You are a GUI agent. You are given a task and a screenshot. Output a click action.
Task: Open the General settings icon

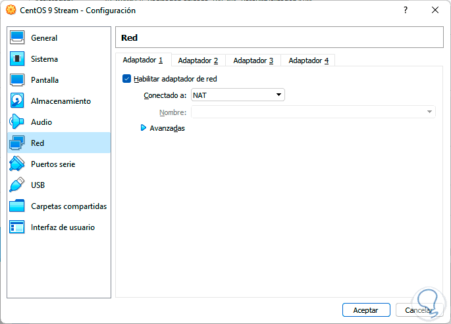[17, 38]
